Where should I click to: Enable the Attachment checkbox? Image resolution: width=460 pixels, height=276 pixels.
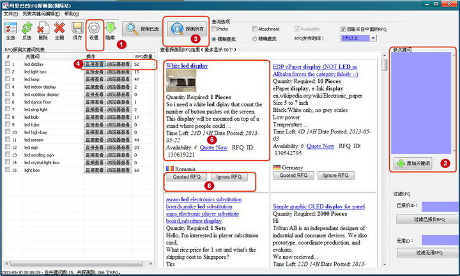click(x=255, y=29)
